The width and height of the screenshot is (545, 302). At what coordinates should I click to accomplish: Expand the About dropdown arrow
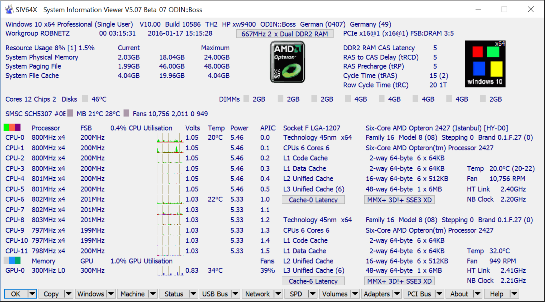[x=477, y=294]
